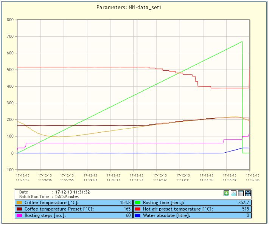Click the Hot air preset red swatch
Image resolution: width=269 pixels, height=226 pixels.
pos(138,209)
